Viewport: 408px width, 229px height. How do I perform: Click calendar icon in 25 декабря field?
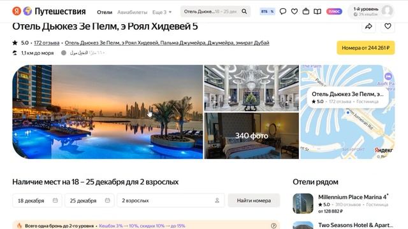[x=108, y=200]
